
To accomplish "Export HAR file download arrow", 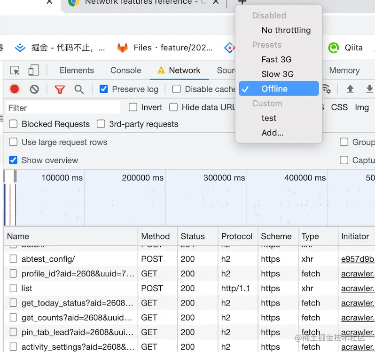I will 369,89.
